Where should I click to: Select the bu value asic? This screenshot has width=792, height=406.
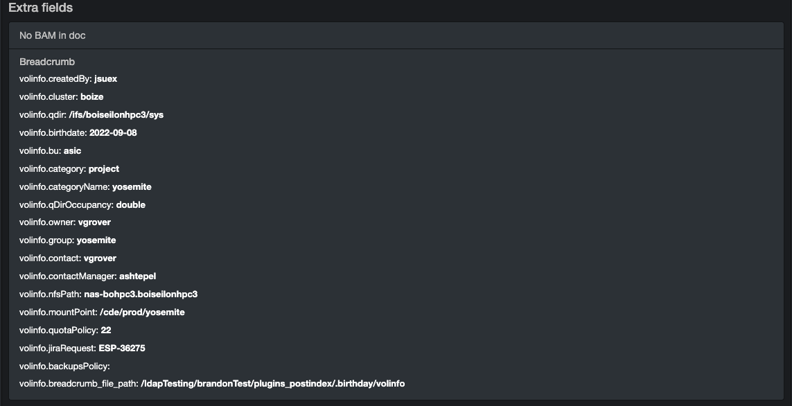pos(72,150)
